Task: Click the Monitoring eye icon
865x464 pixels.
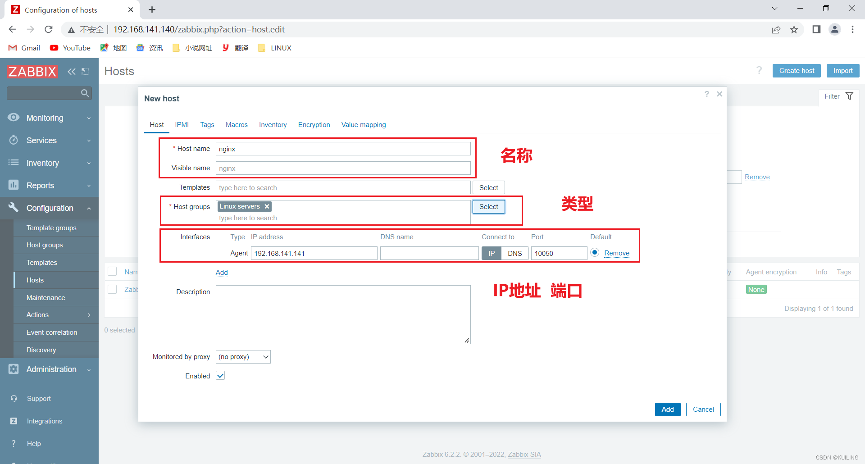Action: pyautogui.click(x=14, y=118)
